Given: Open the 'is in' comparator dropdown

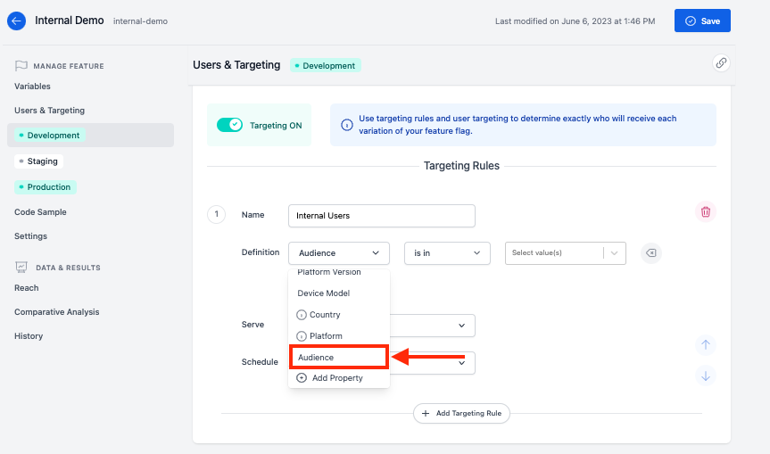Looking at the screenshot, I should (447, 253).
